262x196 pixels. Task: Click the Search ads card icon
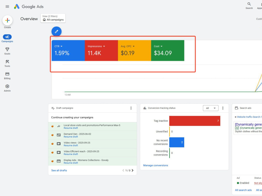click(237, 108)
